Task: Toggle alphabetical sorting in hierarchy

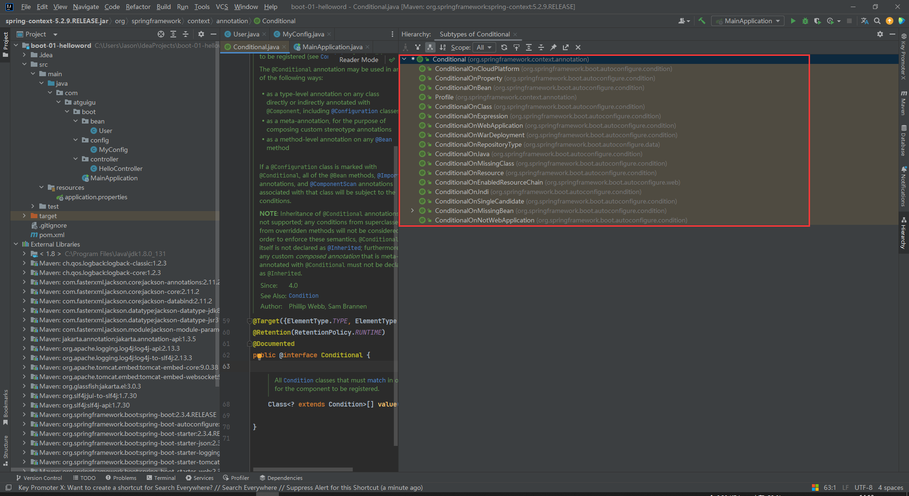Action: tap(442, 47)
